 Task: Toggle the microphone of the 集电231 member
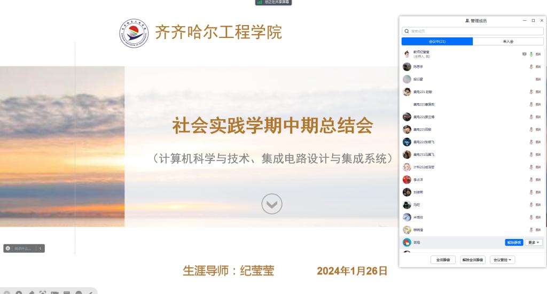point(531,154)
